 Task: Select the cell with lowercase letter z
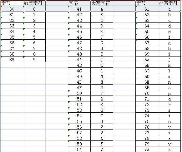click(x=169, y=149)
